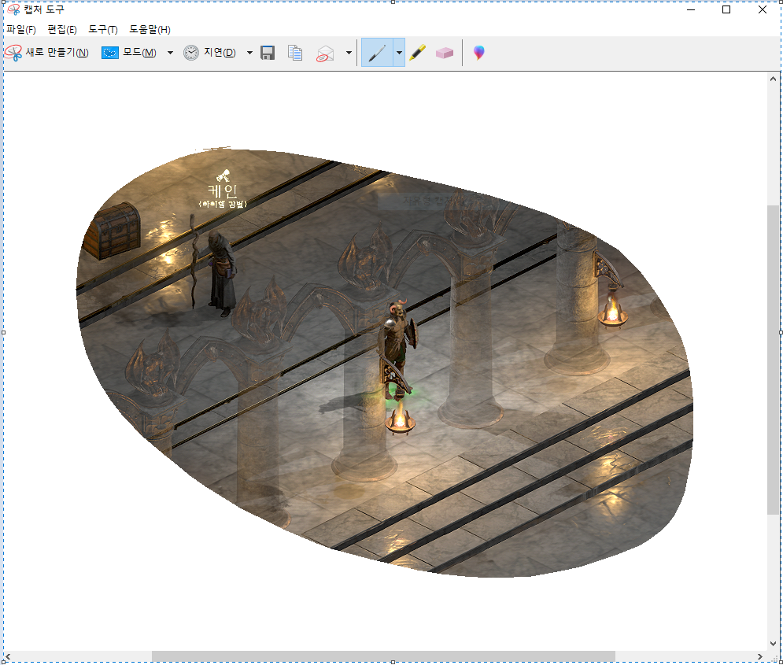Open the 파일(F) menu
The image size is (783, 665).
coord(21,29)
